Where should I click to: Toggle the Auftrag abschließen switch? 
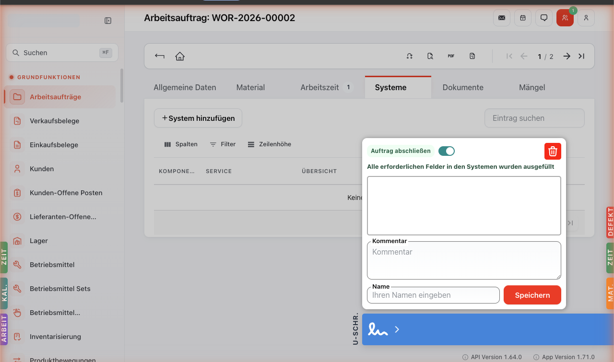pyautogui.click(x=447, y=151)
